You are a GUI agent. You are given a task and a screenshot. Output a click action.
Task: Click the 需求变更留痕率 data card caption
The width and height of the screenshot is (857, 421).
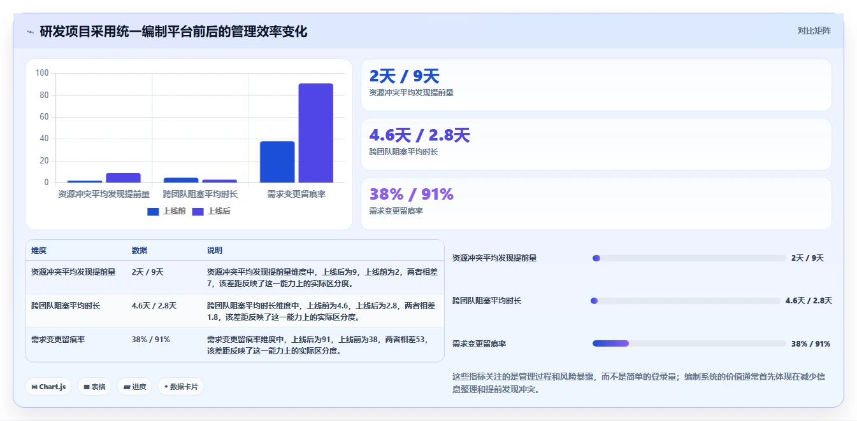click(x=396, y=211)
